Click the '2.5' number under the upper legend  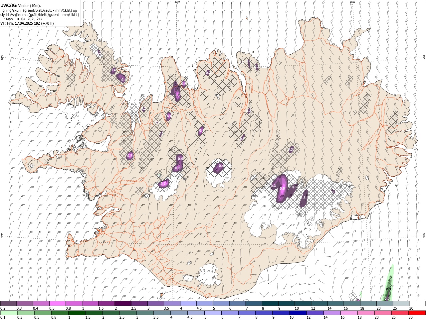pyautogui.click(x=133, y=308)
